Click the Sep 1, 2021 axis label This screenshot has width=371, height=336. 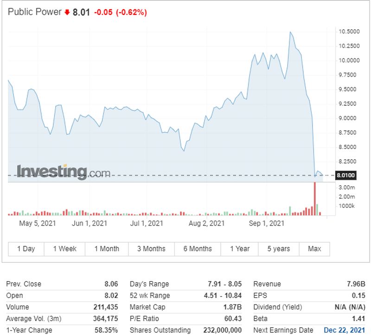click(267, 224)
